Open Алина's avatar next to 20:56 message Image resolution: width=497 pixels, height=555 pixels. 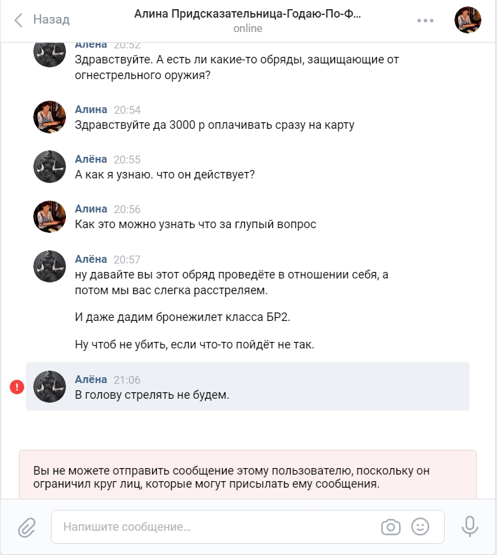[50, 216]
